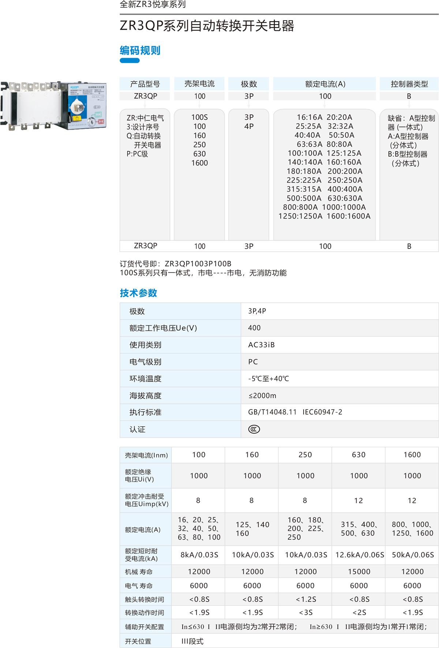Select the ≤2000m altitude value
This screenshot has width=439, height=648.
262,396
